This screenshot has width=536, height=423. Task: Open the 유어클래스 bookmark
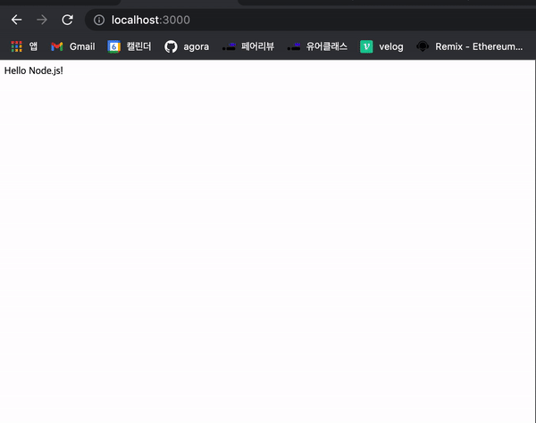tap(317, 46)
